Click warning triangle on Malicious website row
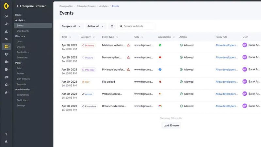Viewport: 261px width, 147px height. coord(128,45)
